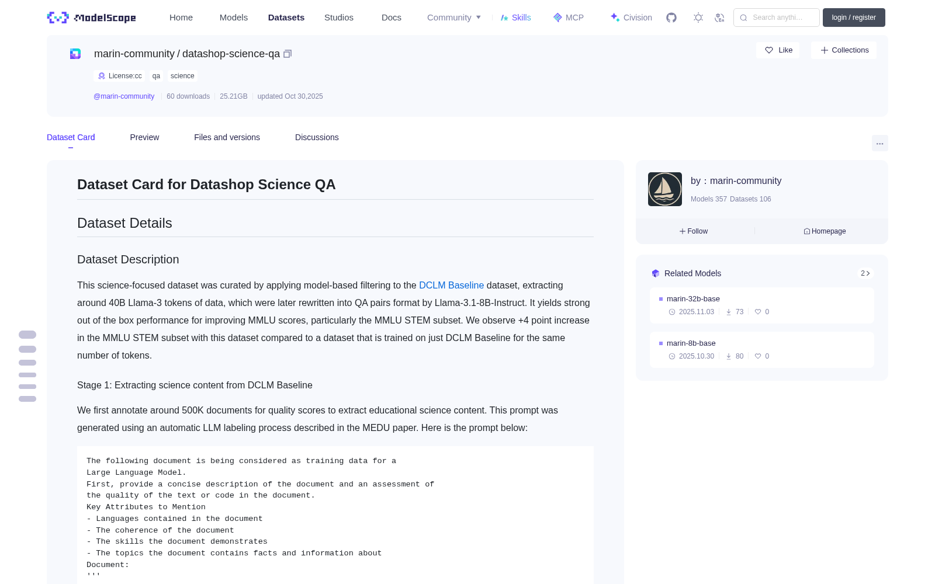
Task: Open the Civision page
Action: pos(631,18)
